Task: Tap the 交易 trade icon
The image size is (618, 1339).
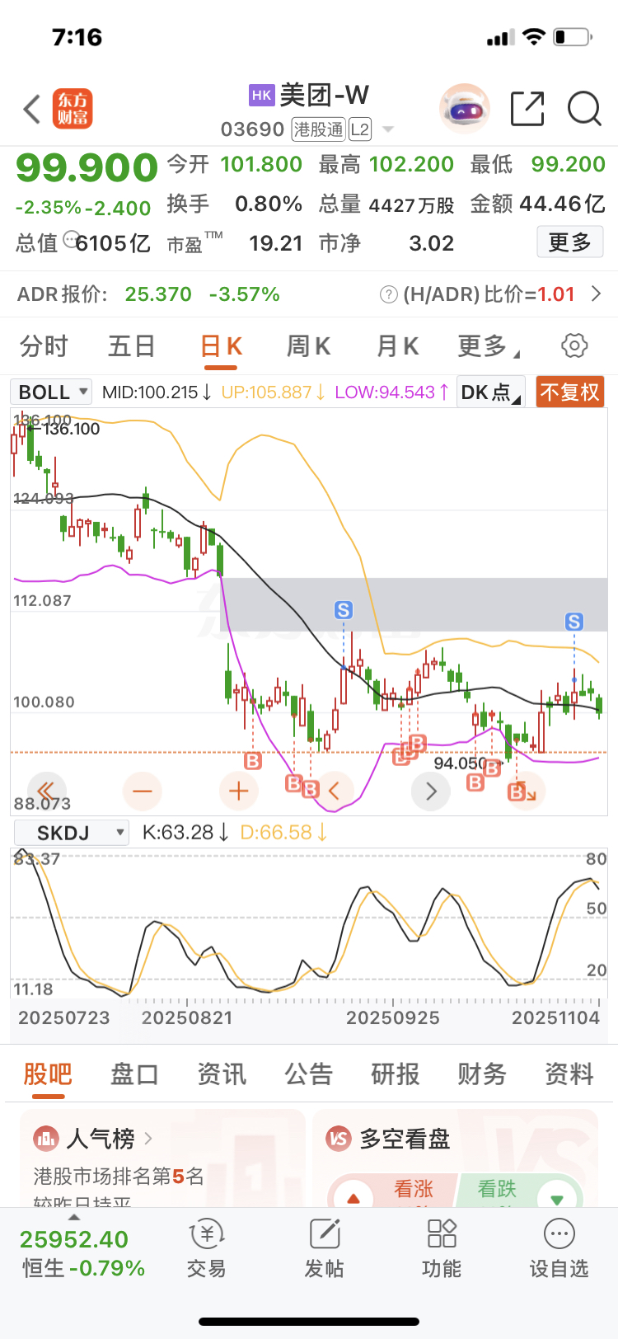Action: click(x=206, y=1234)
